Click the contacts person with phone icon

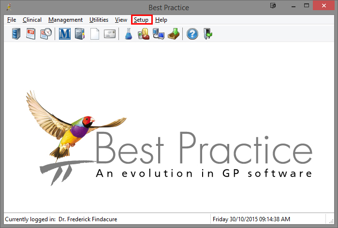(143, 34)
